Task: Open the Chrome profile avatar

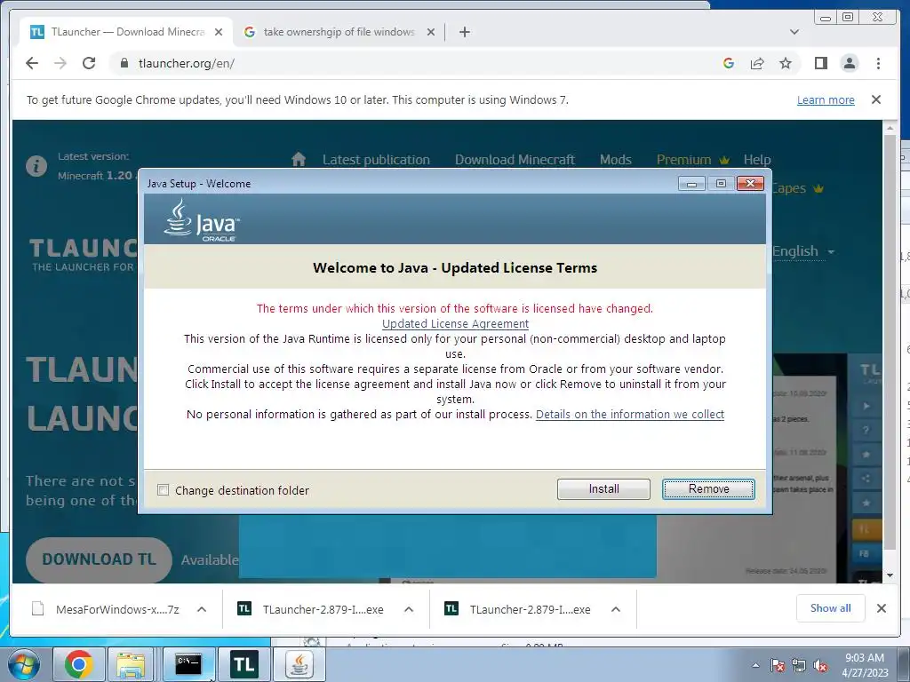Action: 849,63
